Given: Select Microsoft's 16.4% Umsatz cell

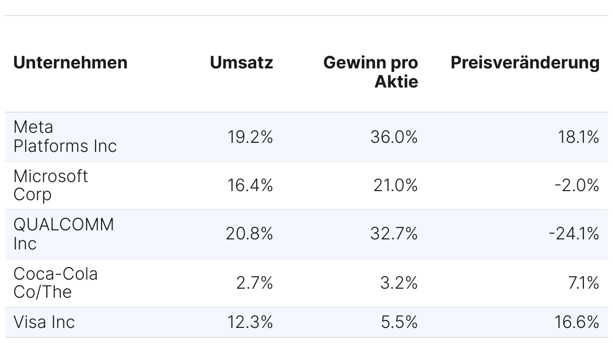Looking at the screenshot, I should (x=250, y=186).
